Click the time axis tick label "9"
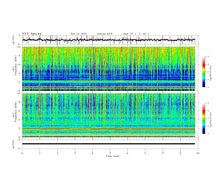This screenshot has height=172, width=223. pos(180,153)
